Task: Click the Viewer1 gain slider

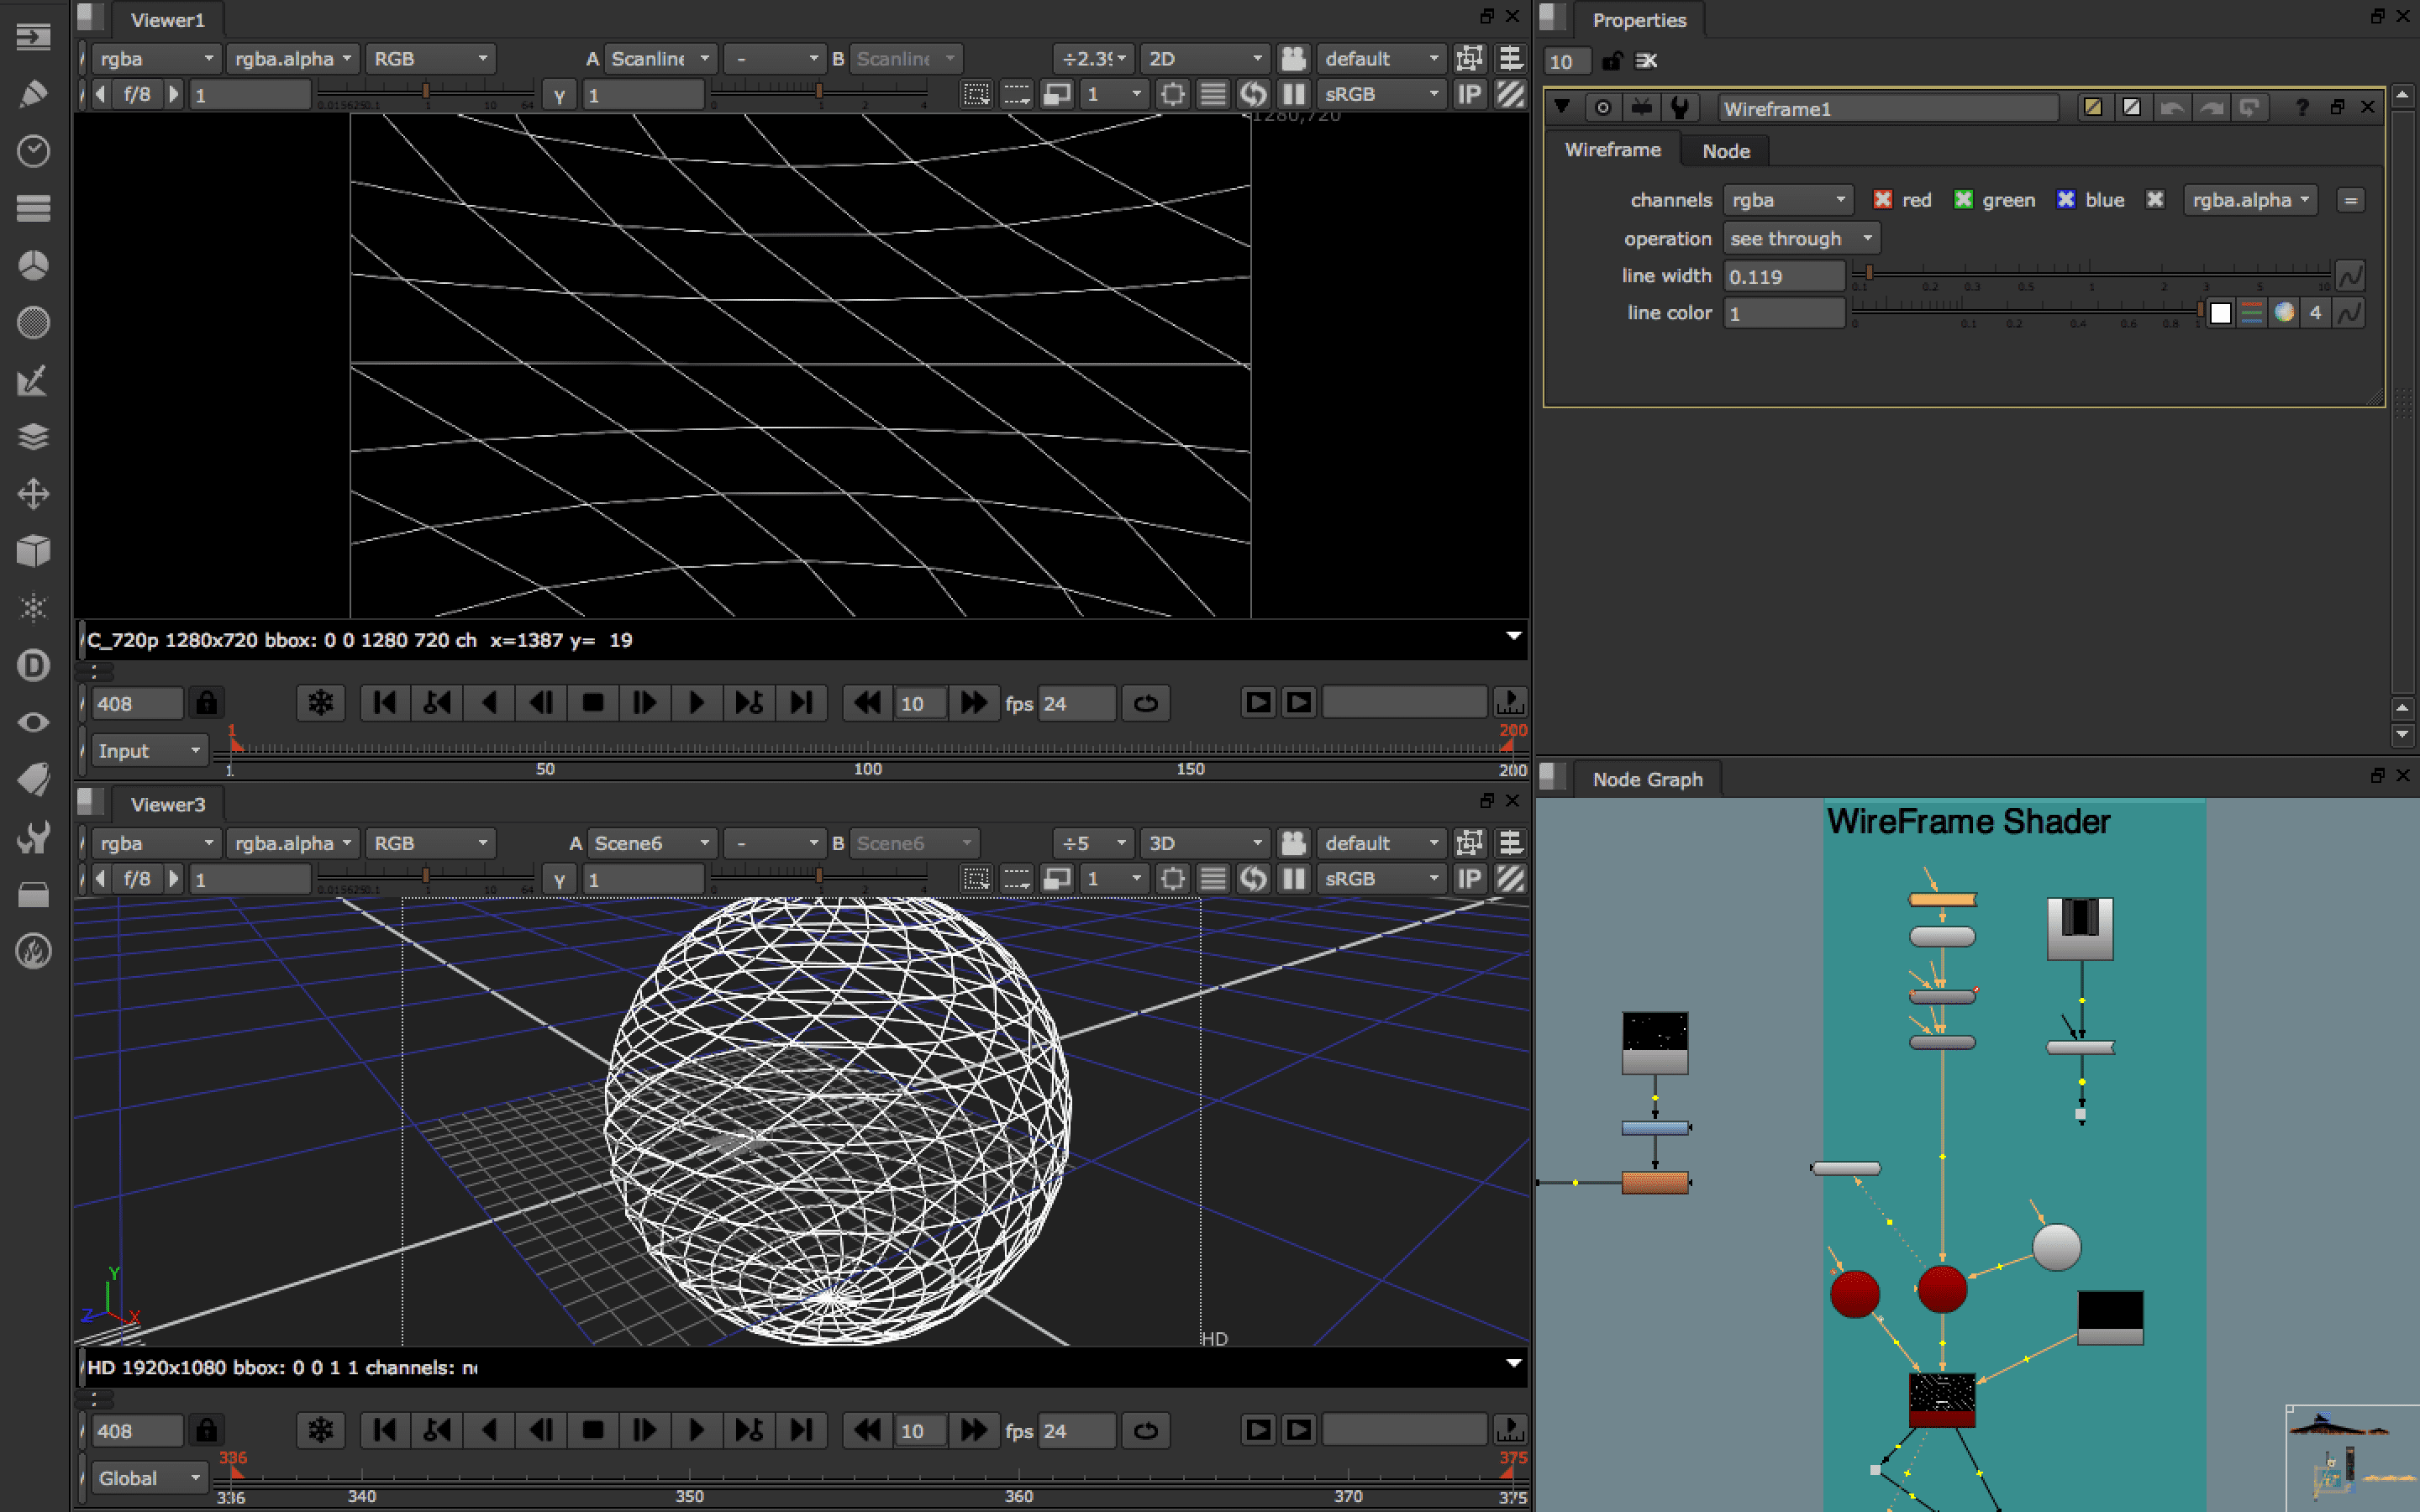Action: [x=425, y=94]
